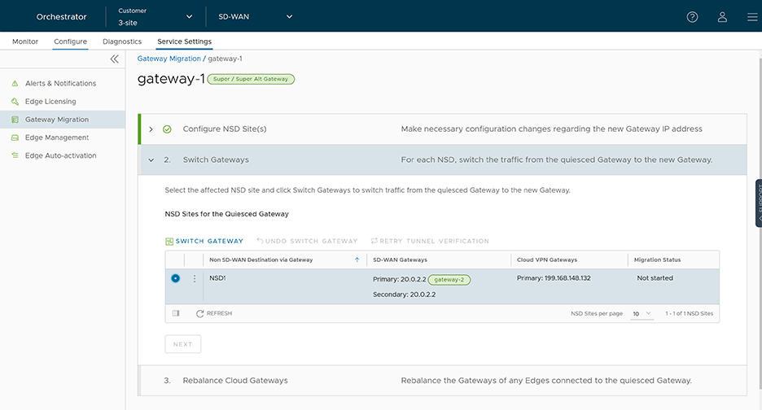Click the three-dot actions icon for NSD1
This screenshot has width=762, height=410.
(x=194, y=278)
